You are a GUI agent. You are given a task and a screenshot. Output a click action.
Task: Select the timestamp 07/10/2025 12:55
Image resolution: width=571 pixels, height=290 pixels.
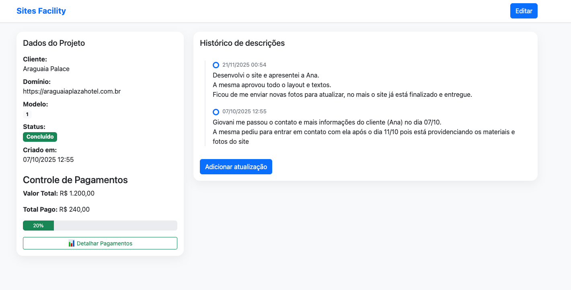coord(244,111)
